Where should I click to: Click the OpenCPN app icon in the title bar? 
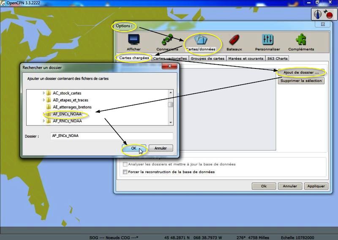point(3,3)
